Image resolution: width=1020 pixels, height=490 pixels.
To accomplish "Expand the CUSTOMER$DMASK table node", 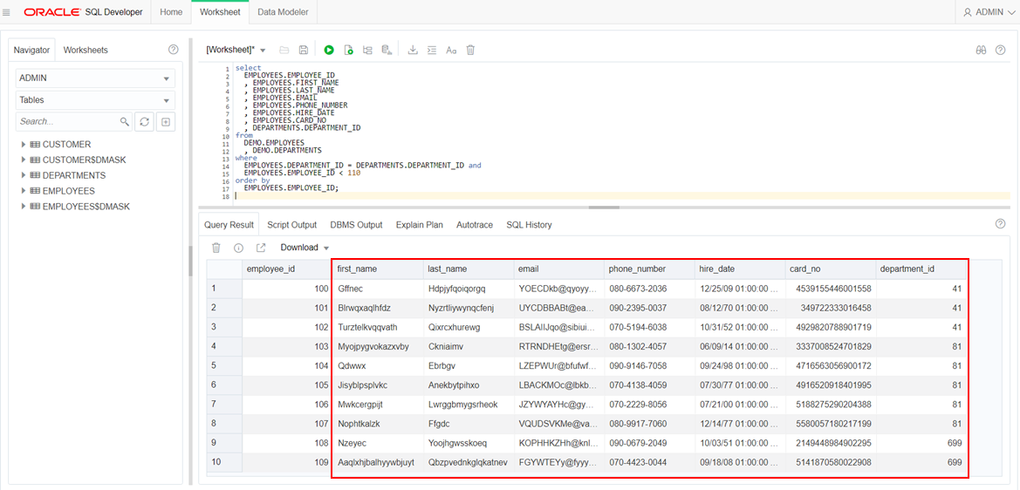I will point(24,160).
